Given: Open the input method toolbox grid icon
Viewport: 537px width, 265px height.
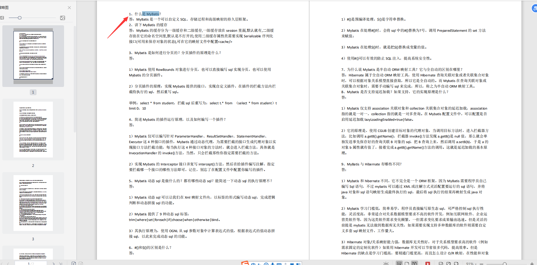Looking at the screenshot, I should [298, 264].
